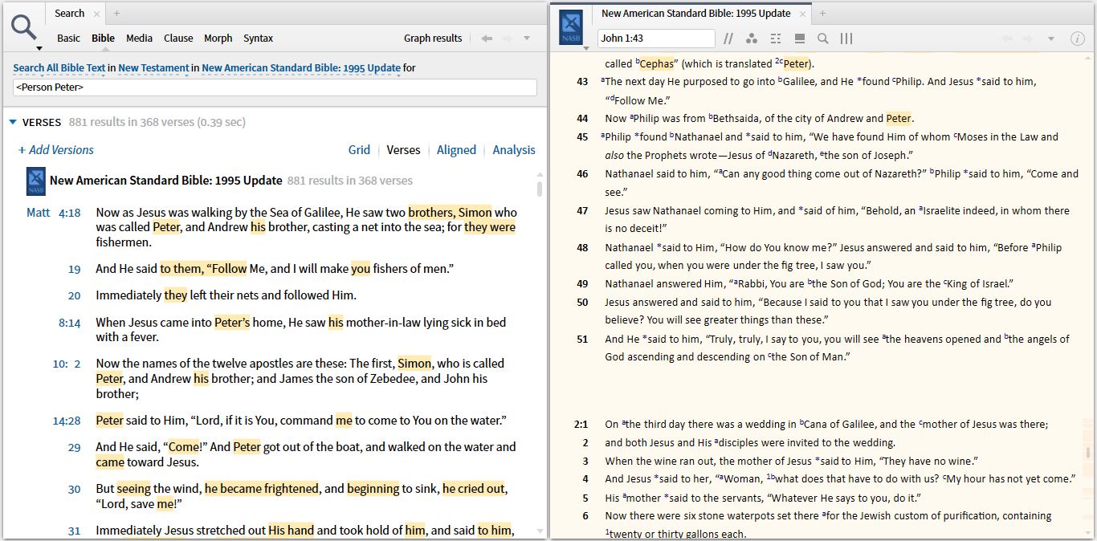This screenshot has width=1097, height=541.
Task: Go forward in NASB panel history
Action: 1030,39
